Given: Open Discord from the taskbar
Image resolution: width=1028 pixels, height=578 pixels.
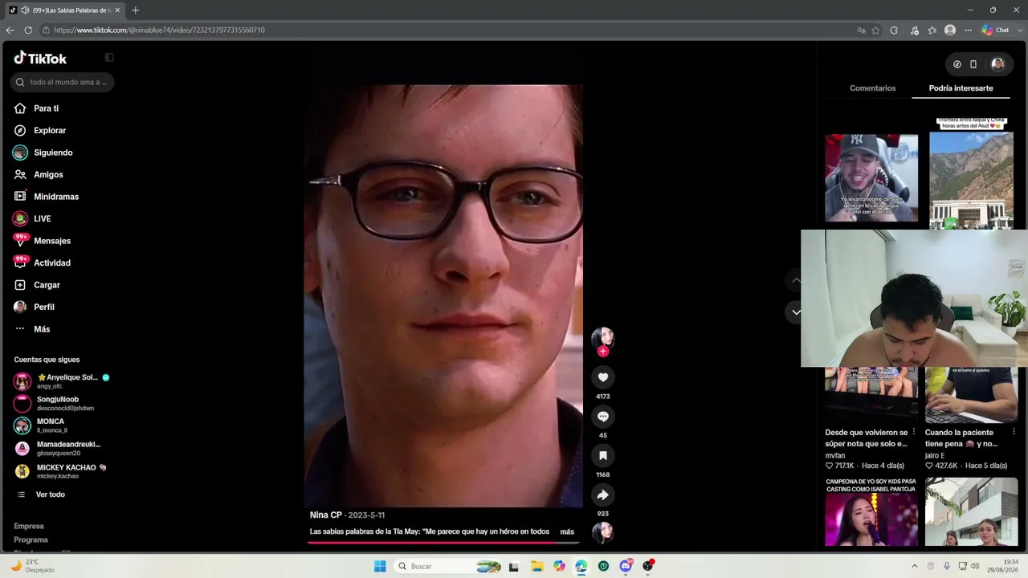Looking at the screenshot, I should 626,566.
